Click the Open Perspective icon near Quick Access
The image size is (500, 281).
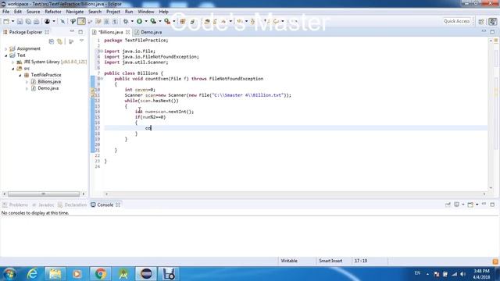[x=481, y=21]
